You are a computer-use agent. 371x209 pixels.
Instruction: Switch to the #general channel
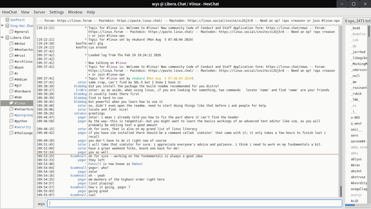coord(21,32)
